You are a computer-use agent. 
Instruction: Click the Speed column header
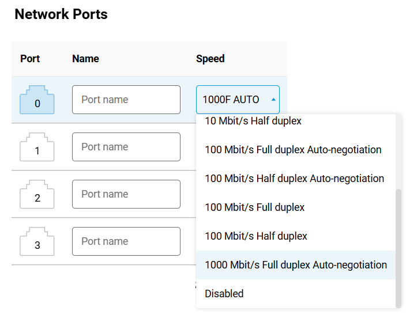pos(210,59)
